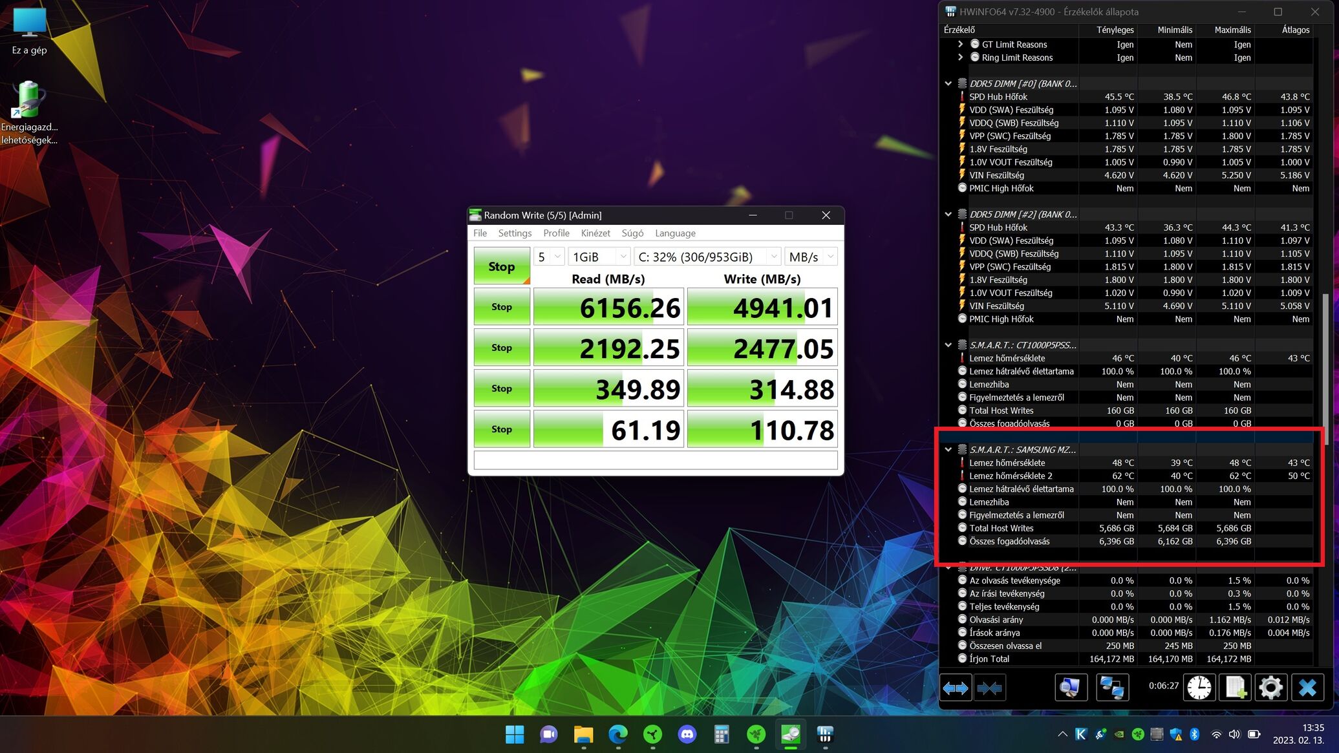Viewport: 1339px width, 753px height.
Task: Click the blue X close sensors icon
Action: [x=1307, y=688]
